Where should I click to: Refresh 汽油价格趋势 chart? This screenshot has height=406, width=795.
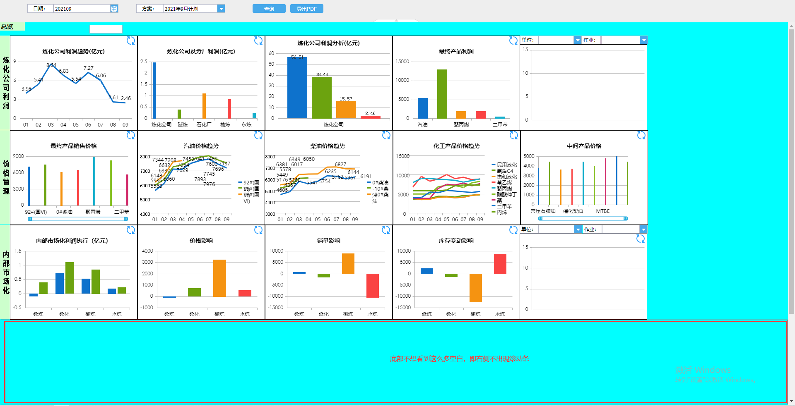258,135
